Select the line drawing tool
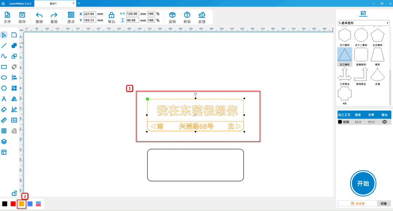 4,45
